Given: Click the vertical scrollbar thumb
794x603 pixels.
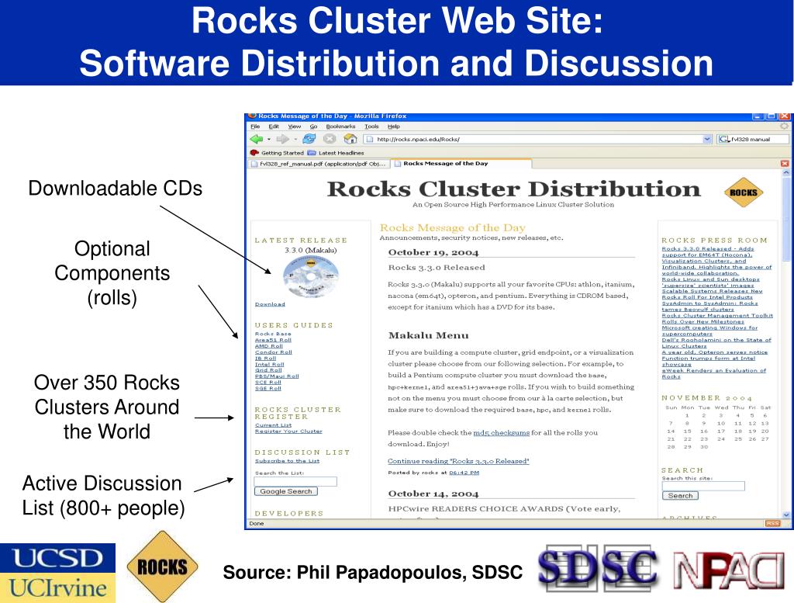Looking at the screenshot, I should [x=786, y=220].
